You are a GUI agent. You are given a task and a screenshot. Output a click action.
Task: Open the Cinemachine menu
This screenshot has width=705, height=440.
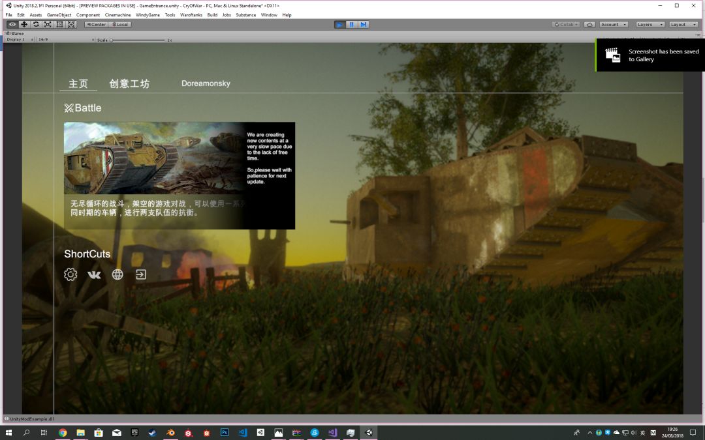(x=117, y=15)
